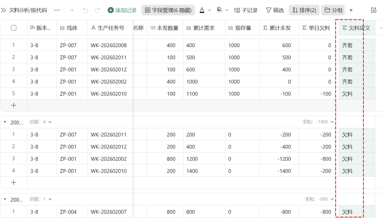This screenshot has height=218, width=382.
Task: Click cell WK-202602007
Action: [110, 212]
